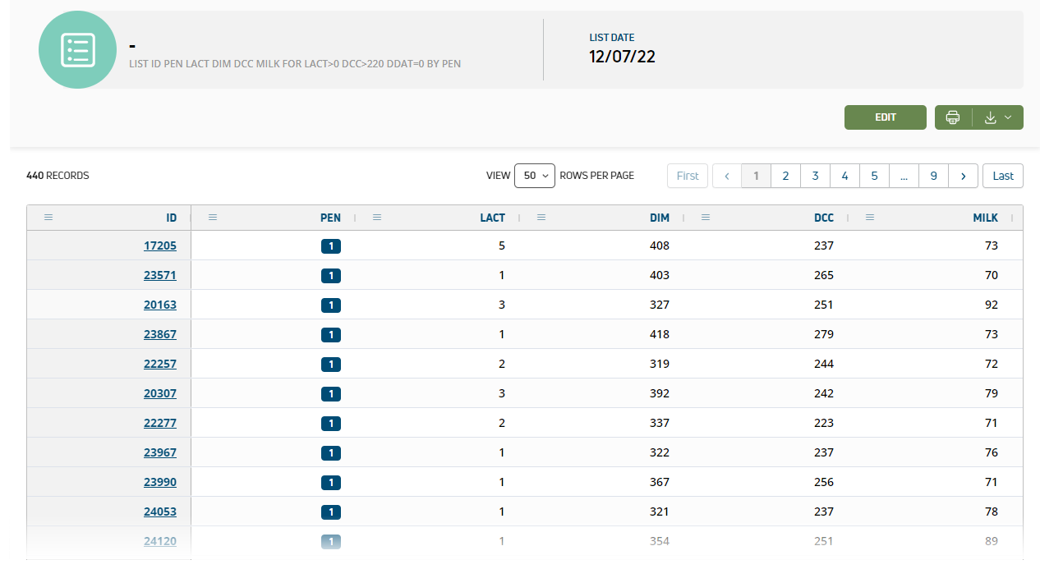Image resolution: width=1040 pixels, height=569 pixels.
Task: Open the DCC column menu icon
Action: (706, 218)
